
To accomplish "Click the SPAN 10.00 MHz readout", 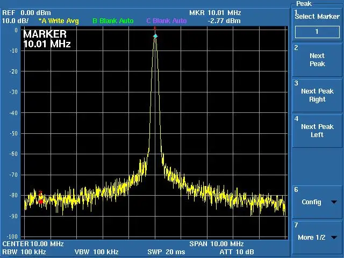I will 216,244.
